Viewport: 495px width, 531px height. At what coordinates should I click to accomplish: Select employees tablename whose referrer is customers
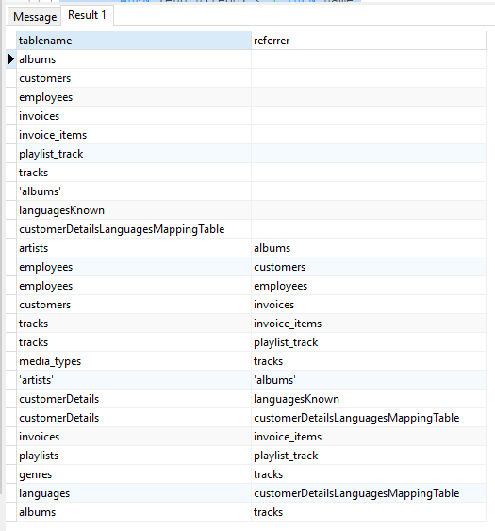click(134, 267)
